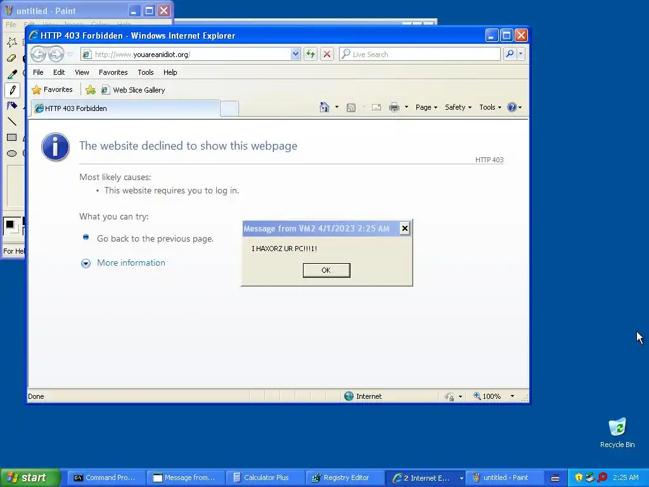The height and width of the screenshot is (487, 649).
Task: Click the network connection tray icon
Action: coord(590,477)
